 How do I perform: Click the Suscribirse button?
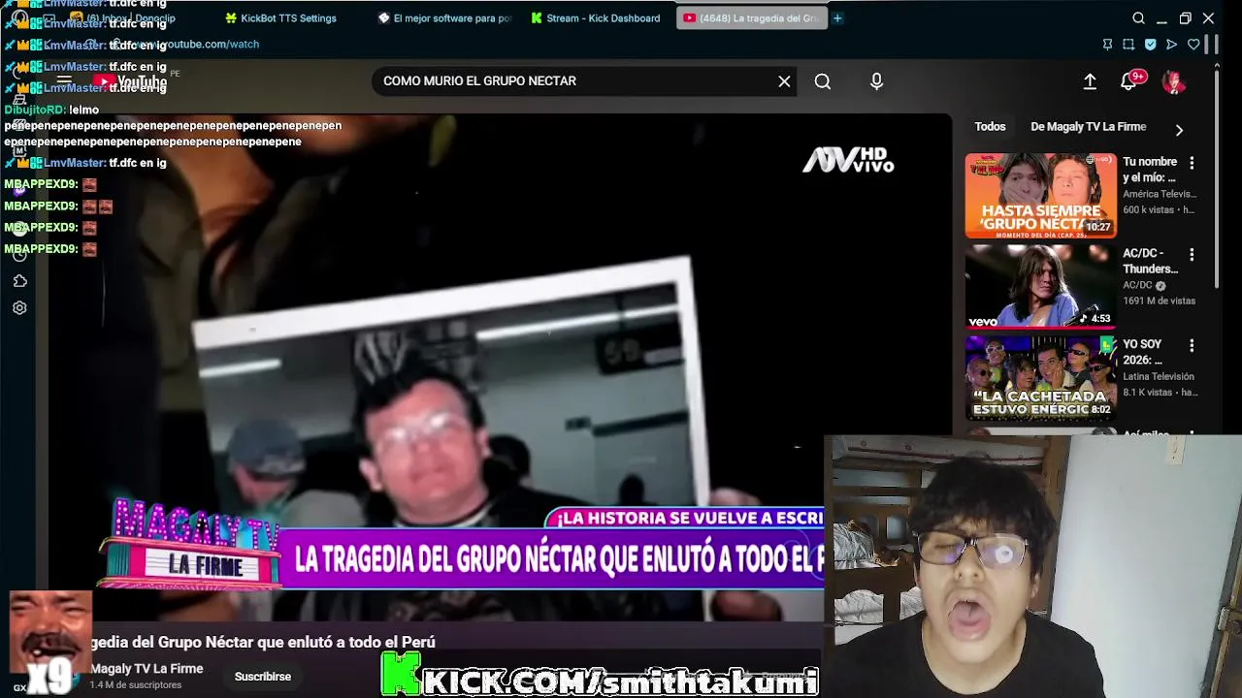pos(262,677)
